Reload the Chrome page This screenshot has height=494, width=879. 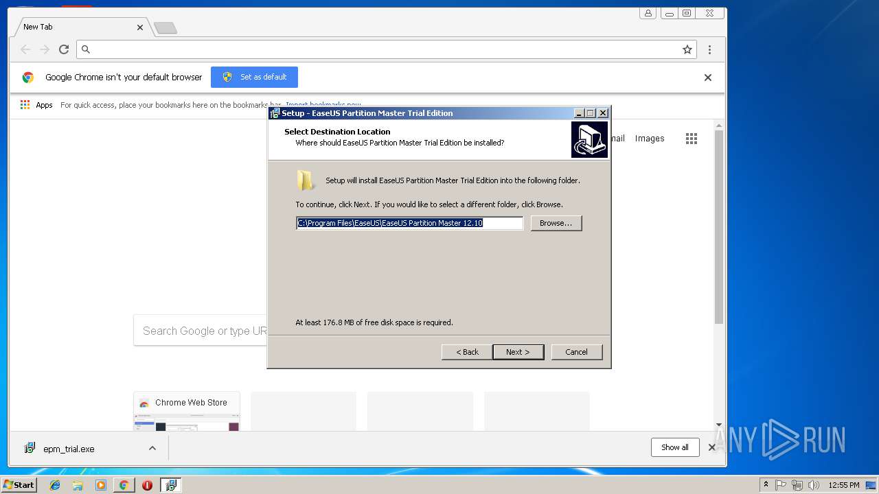click(x=64, y=49)
